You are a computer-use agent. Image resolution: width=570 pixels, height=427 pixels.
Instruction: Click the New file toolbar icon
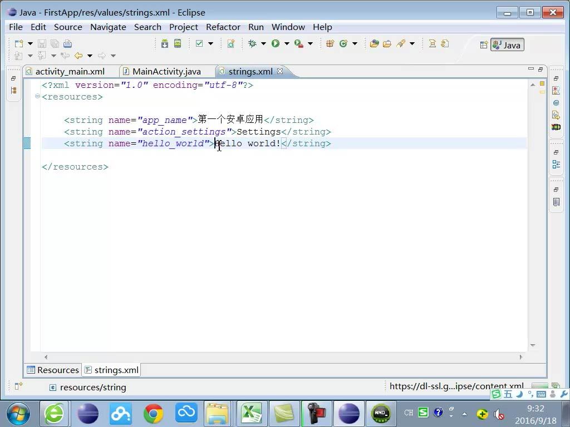19,43
